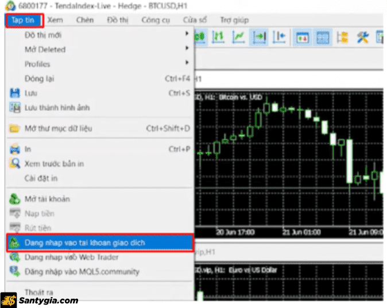The height and width of the screenshot is (308, 387).
Task: Click the Lưu label in menu
Action: (x=30, y=93)
